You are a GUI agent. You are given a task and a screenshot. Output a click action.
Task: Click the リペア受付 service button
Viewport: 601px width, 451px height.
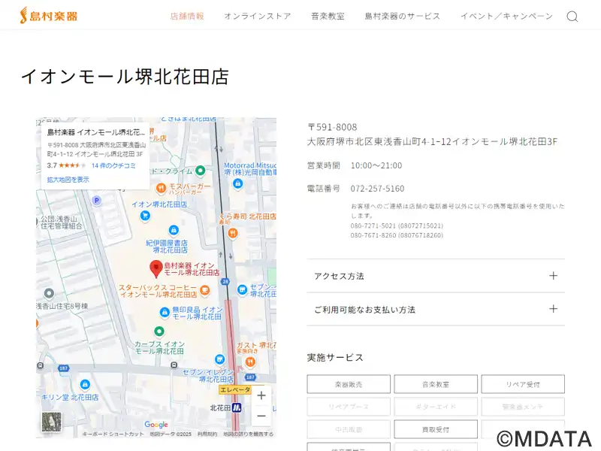(x=523, y=384)
